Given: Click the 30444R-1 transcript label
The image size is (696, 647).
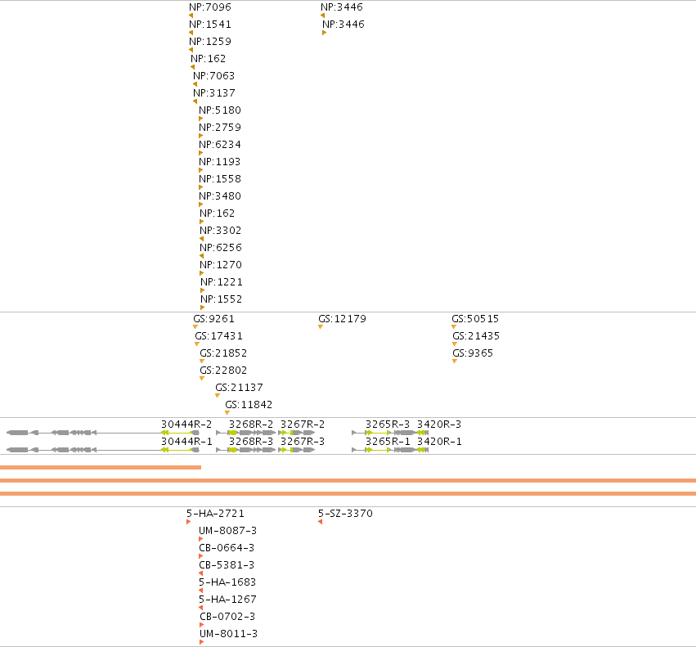Looking at the screenshot, I should tap(186, 442).
